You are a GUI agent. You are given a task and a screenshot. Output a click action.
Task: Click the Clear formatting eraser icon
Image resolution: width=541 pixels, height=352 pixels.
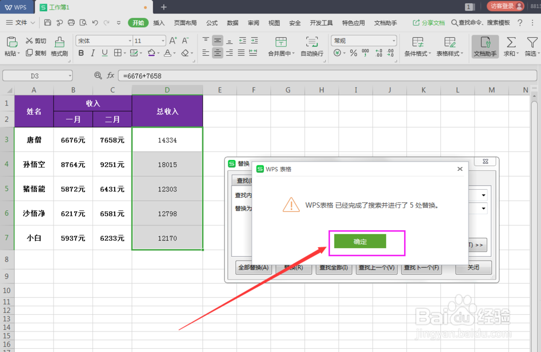[185, 53]
